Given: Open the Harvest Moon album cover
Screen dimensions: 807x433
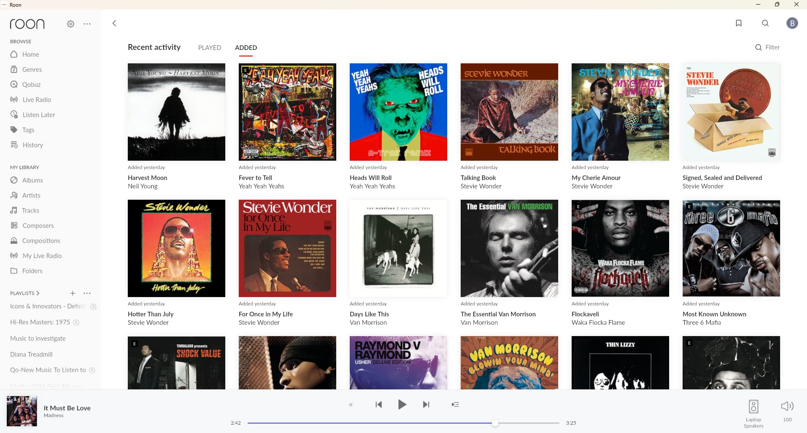Looking at the screenshot, I should pos(177,112).
